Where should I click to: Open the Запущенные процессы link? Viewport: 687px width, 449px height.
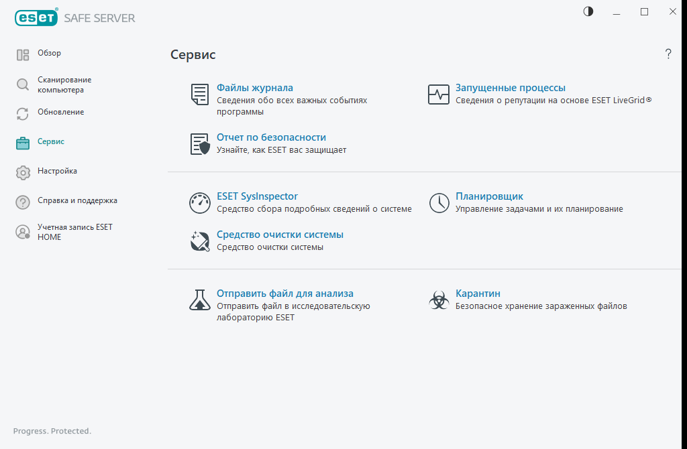511,88
